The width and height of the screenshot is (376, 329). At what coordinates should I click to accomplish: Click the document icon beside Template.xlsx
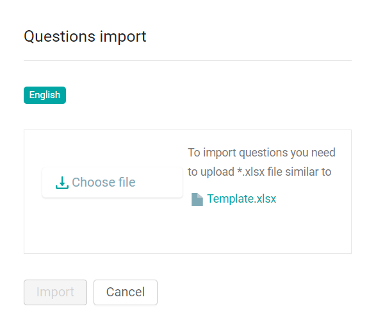click(197, 199)
